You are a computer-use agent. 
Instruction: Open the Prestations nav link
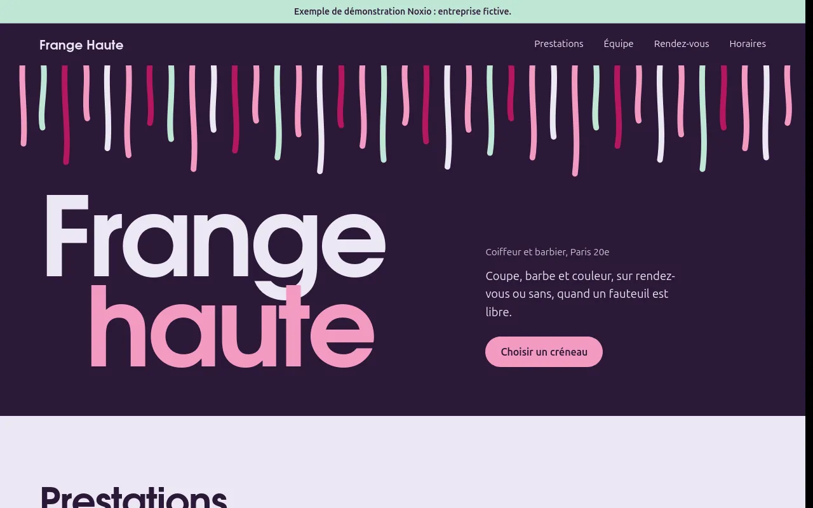[559, 44]
